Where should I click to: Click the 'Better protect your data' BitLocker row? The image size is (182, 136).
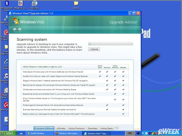[x=75, y=114]
